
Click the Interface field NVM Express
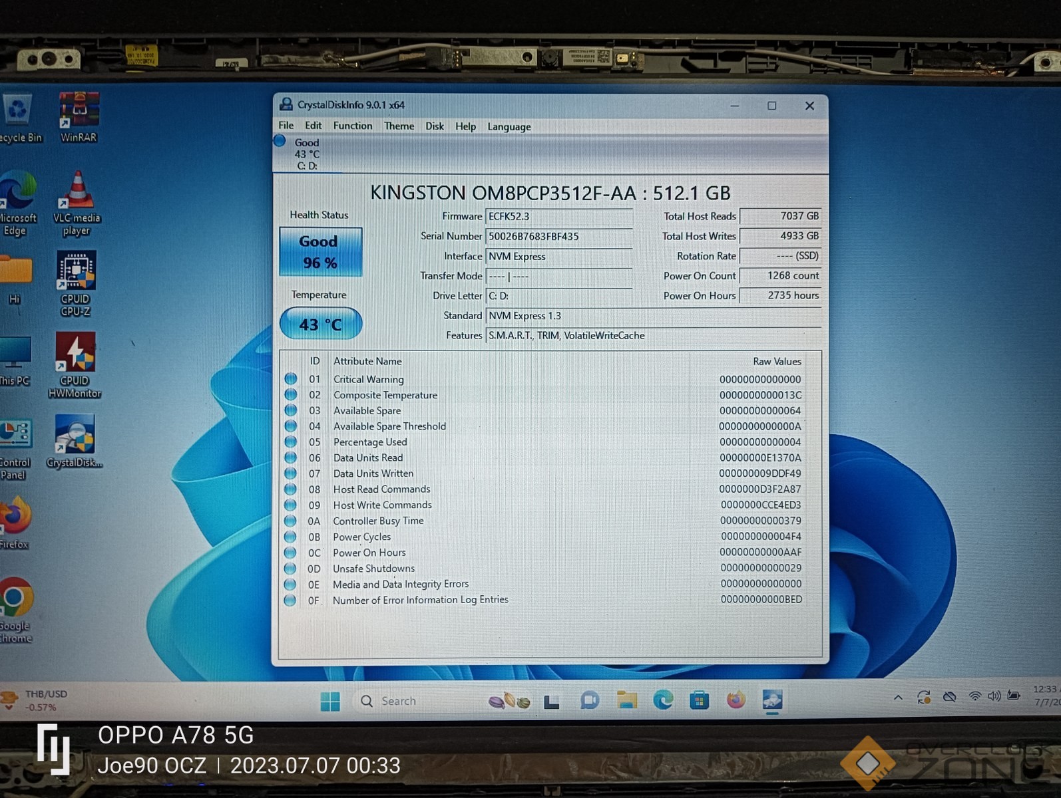[x=558, y=257]
